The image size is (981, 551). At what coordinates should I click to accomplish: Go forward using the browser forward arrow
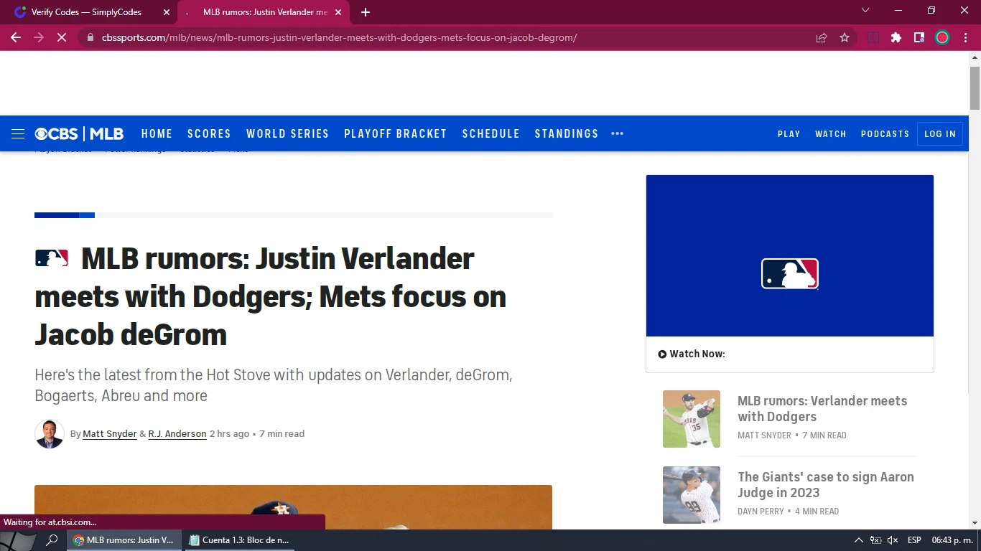point(39,37)
